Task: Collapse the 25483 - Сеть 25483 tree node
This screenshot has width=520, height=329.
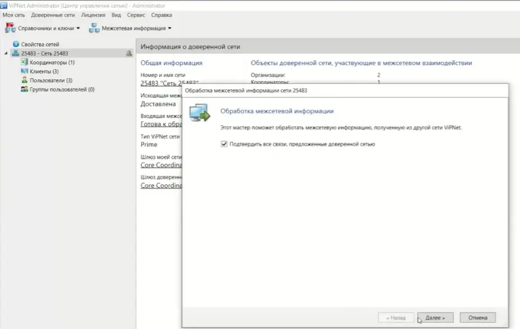Action: point(6,53)
